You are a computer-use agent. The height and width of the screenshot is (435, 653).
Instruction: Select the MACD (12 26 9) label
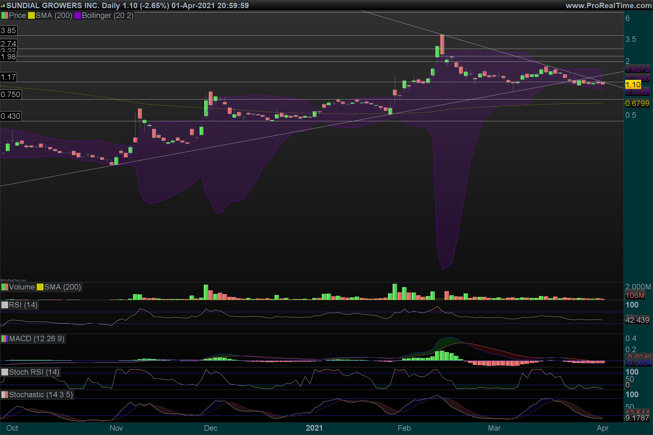pos(37,339)
